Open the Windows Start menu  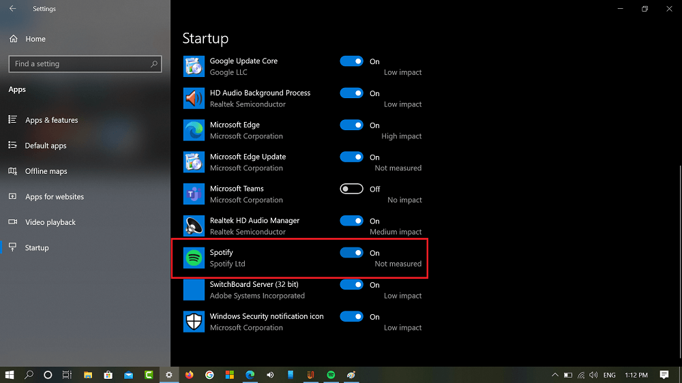9,375
